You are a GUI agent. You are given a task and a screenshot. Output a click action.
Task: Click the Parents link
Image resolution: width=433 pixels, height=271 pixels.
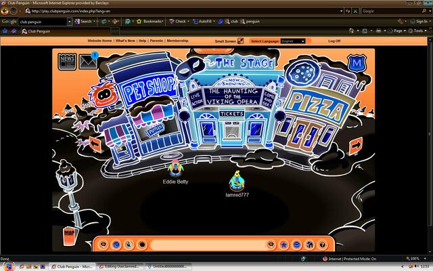tap(156, 41)
